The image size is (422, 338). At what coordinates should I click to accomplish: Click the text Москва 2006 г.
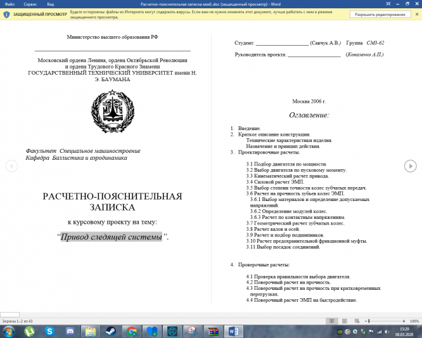tap(309, 101)
